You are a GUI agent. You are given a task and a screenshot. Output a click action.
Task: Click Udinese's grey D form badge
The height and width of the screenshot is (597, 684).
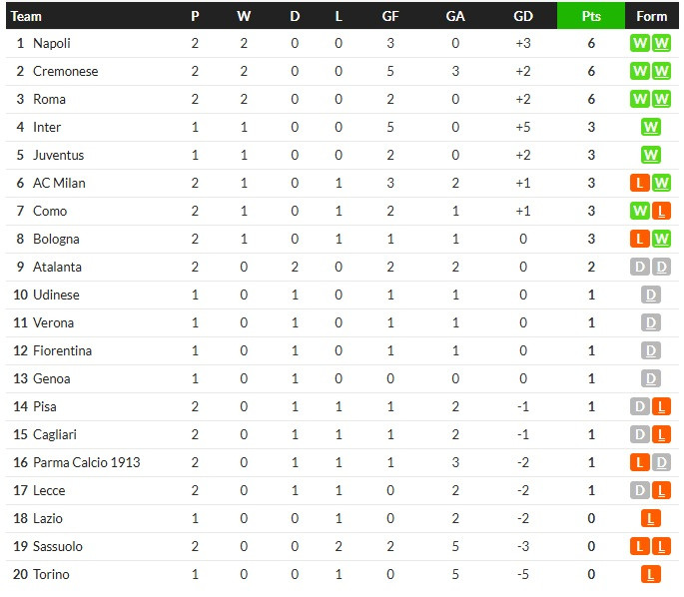(x=650, y=295)
